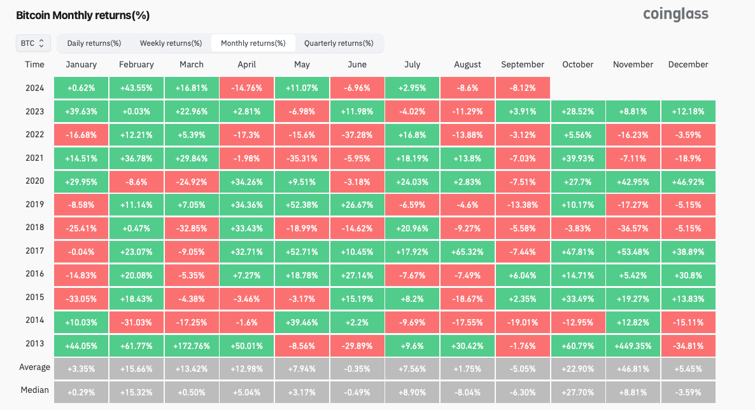
Task: Click the +65.32% August 2017 cell
Action: (x=467, y=251)
